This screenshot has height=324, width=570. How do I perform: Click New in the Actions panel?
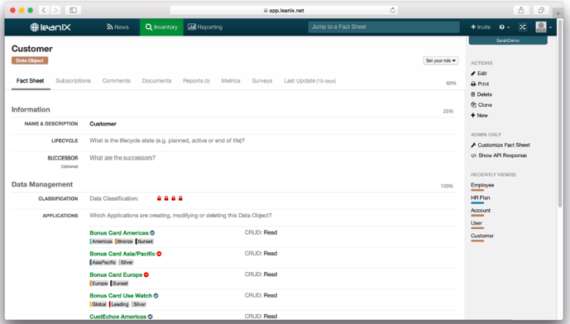coord(480,116)
